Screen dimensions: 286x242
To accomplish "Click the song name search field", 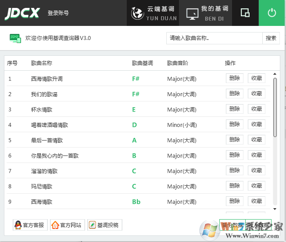I will (x=214, y=38).
